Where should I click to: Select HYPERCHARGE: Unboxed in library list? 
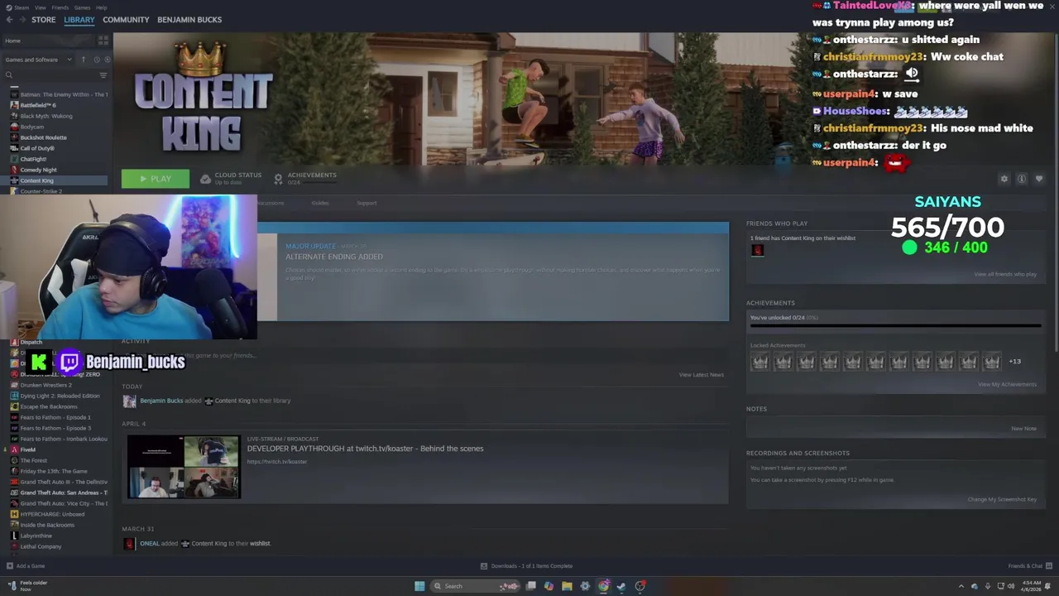point(51,514)
